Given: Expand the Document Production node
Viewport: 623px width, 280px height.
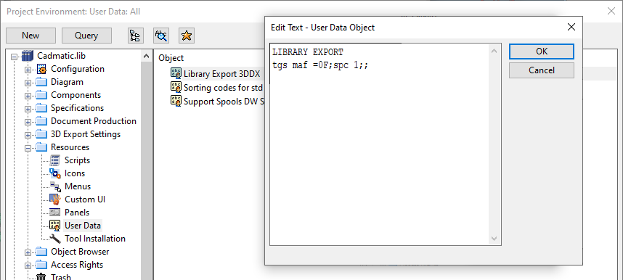Looking at the screenshot, I should (x=28, y=122).
